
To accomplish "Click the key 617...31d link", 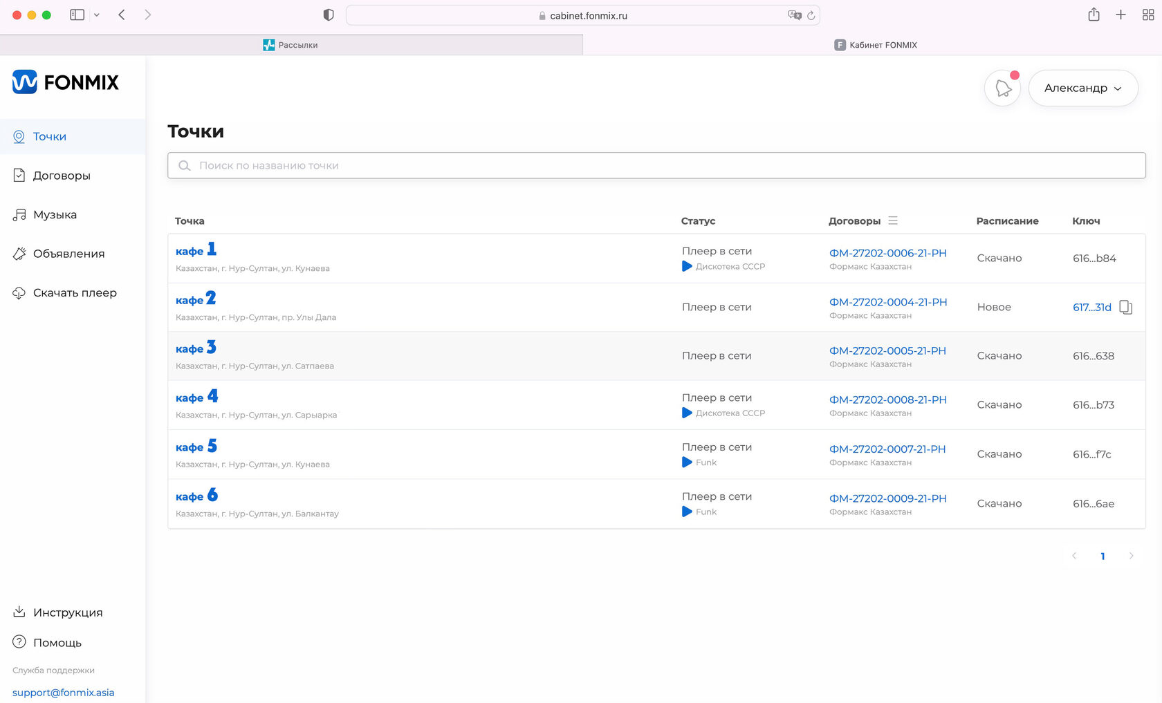I will click(x=1092, y=308).
